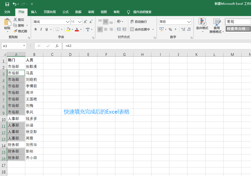Open the font color picker arrow

pos(81,29)
